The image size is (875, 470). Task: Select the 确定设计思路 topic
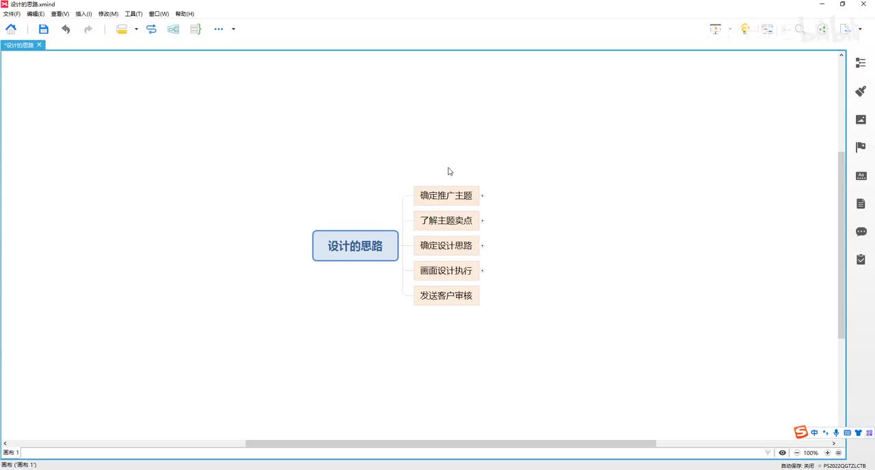(446, 245)
